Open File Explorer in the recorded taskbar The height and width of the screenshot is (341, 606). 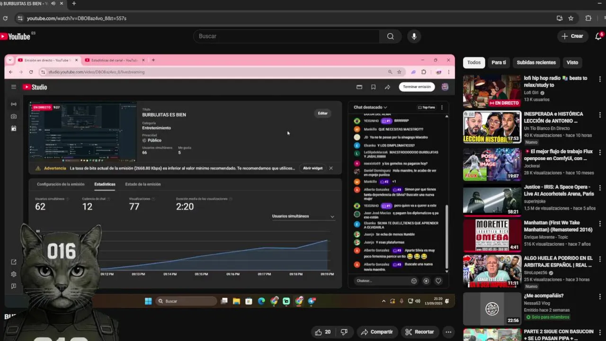pos(236,301)
